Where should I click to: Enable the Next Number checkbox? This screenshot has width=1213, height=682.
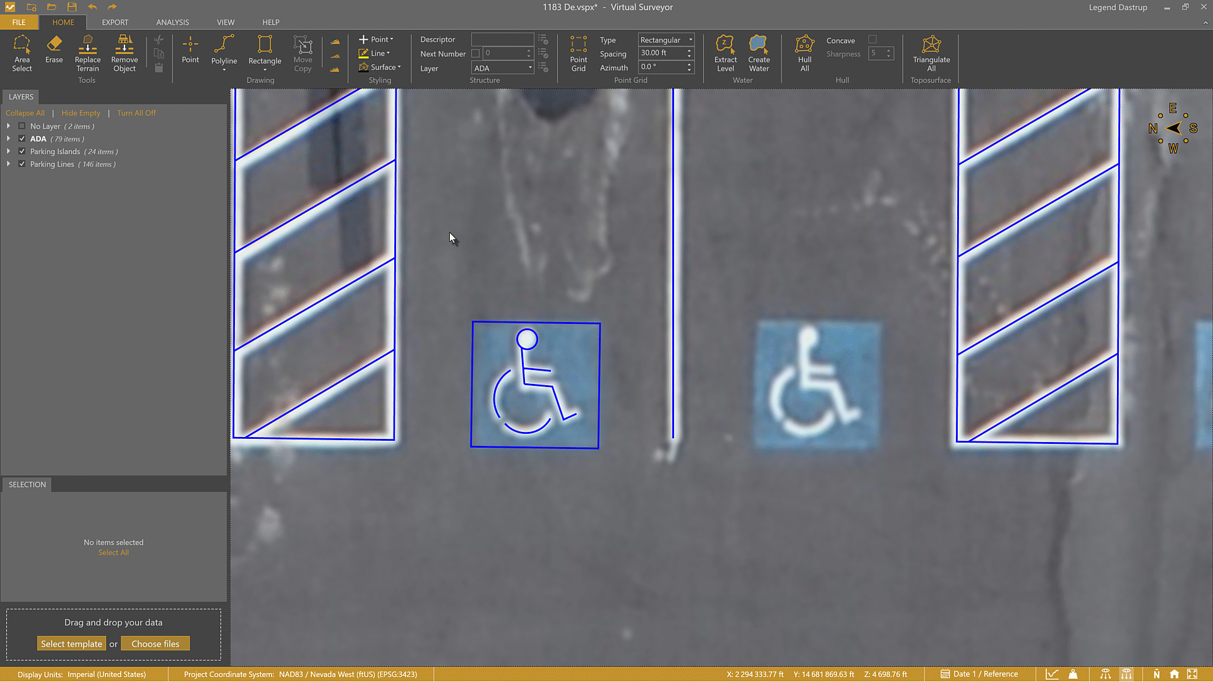476,53
